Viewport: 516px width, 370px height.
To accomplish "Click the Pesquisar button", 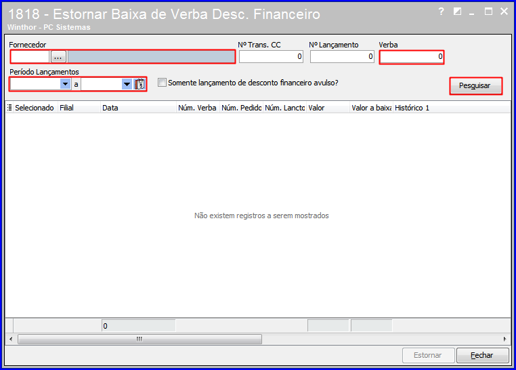I will pos(475,86).
